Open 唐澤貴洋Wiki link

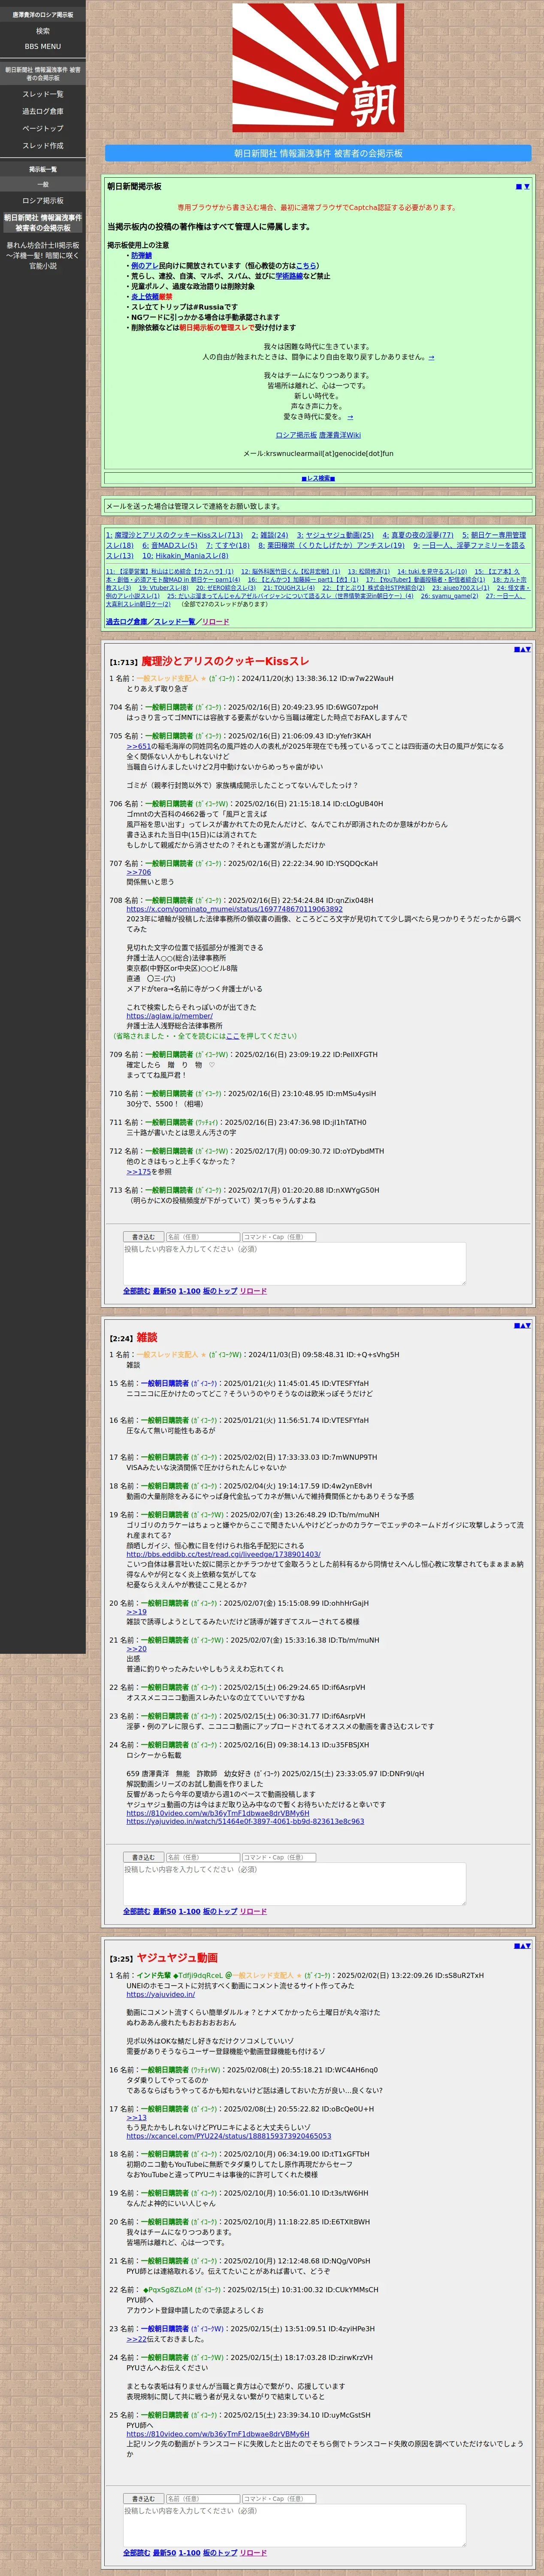[x=340, y=435]
